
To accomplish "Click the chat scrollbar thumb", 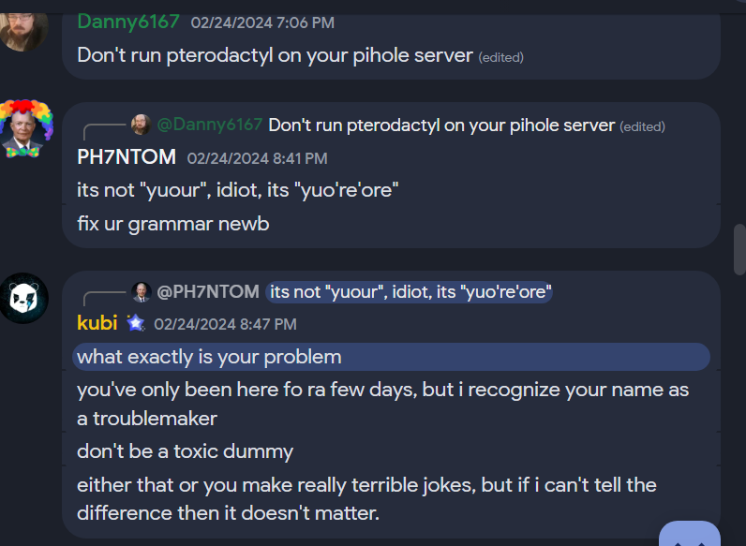I will click(x=739, y=249).
